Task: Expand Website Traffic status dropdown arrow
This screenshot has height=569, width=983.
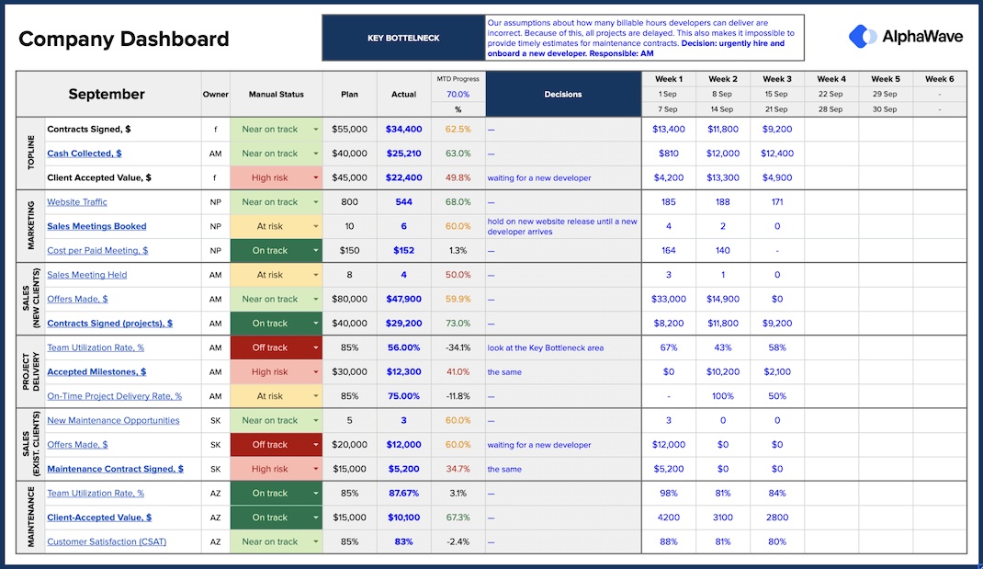Action: (315, 202)
